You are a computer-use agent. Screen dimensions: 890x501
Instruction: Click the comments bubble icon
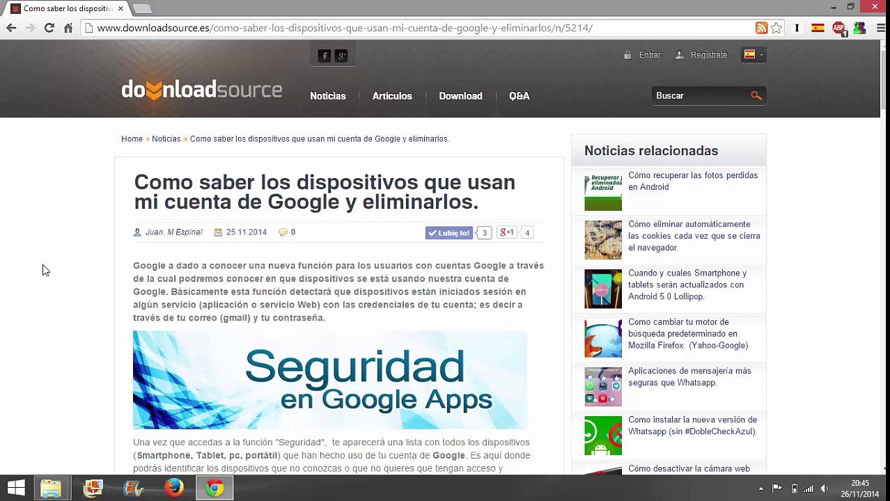pos(283,232)
